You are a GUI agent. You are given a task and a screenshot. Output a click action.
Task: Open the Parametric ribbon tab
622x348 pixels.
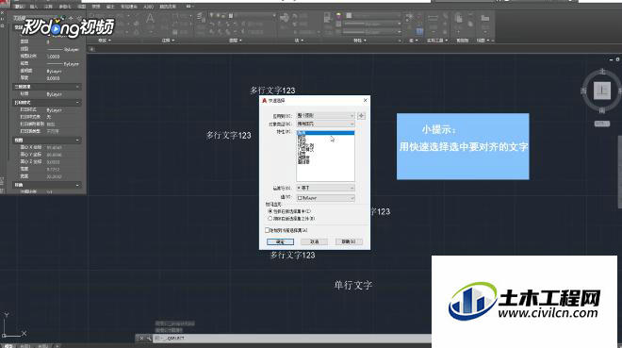tap(64, 7)
